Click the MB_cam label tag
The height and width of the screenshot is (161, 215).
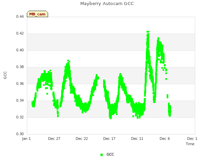click(x=37, y=14)
